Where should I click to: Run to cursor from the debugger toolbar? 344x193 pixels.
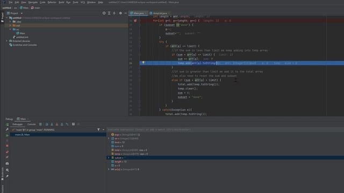[x=67, y=124]
